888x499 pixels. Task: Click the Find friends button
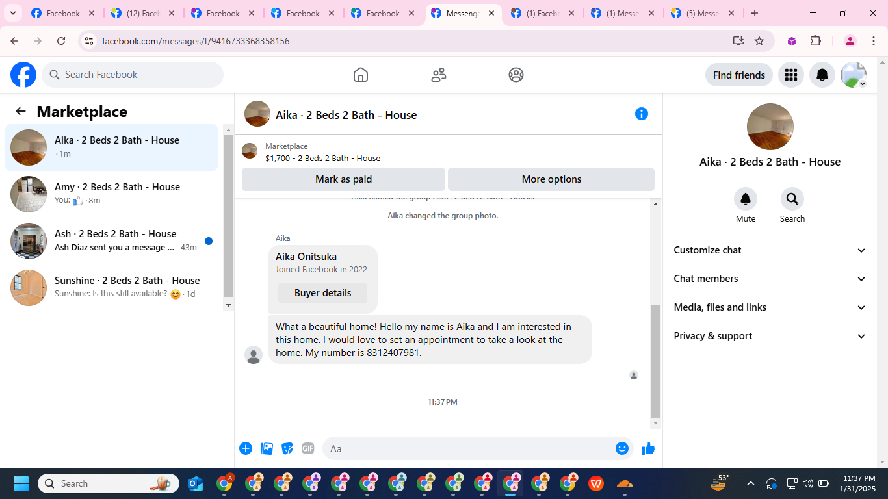tap(739, 75)
